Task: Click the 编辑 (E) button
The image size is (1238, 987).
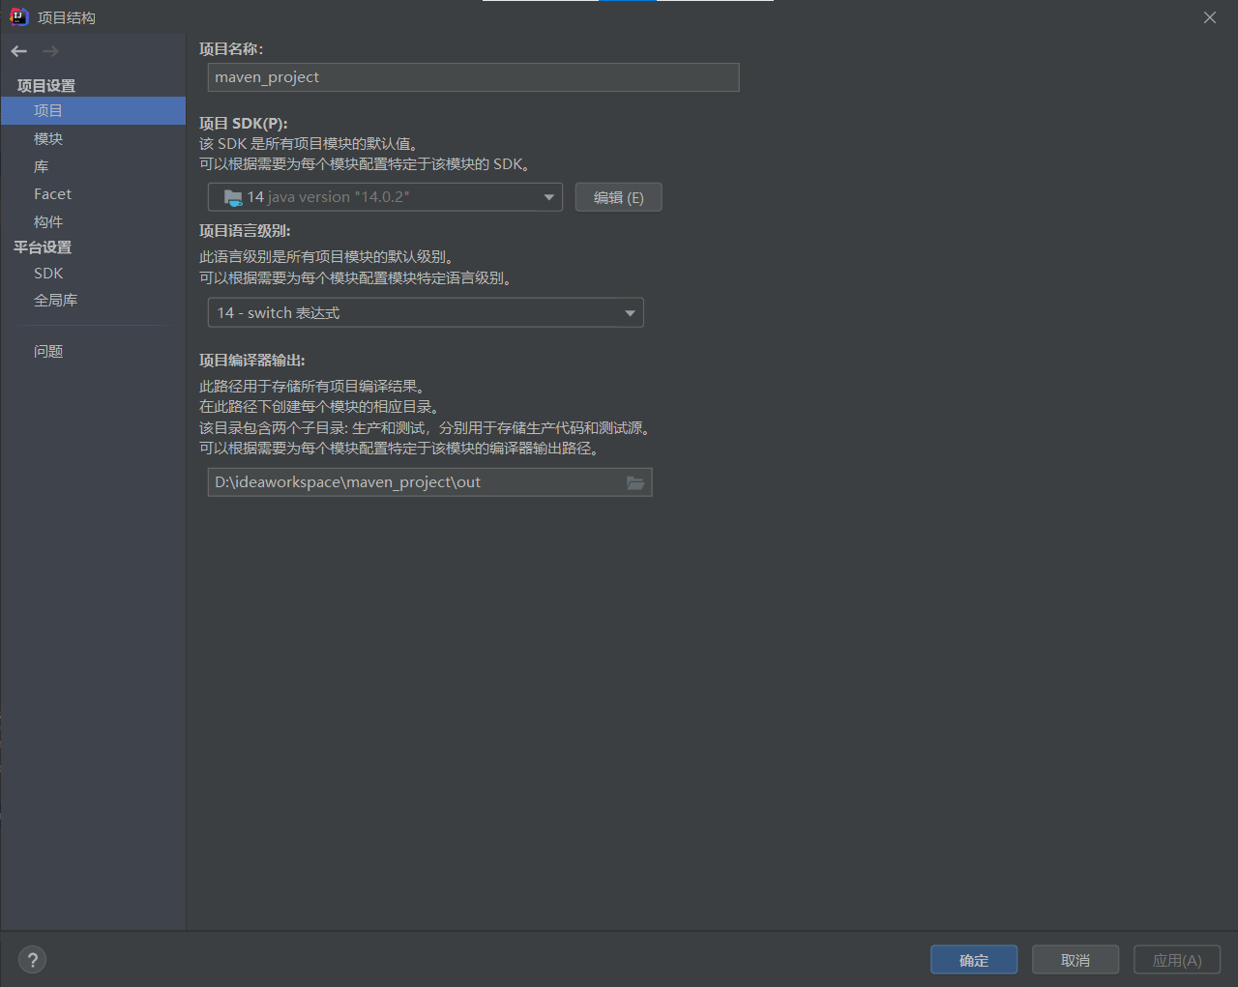Action: coord(619,197)
